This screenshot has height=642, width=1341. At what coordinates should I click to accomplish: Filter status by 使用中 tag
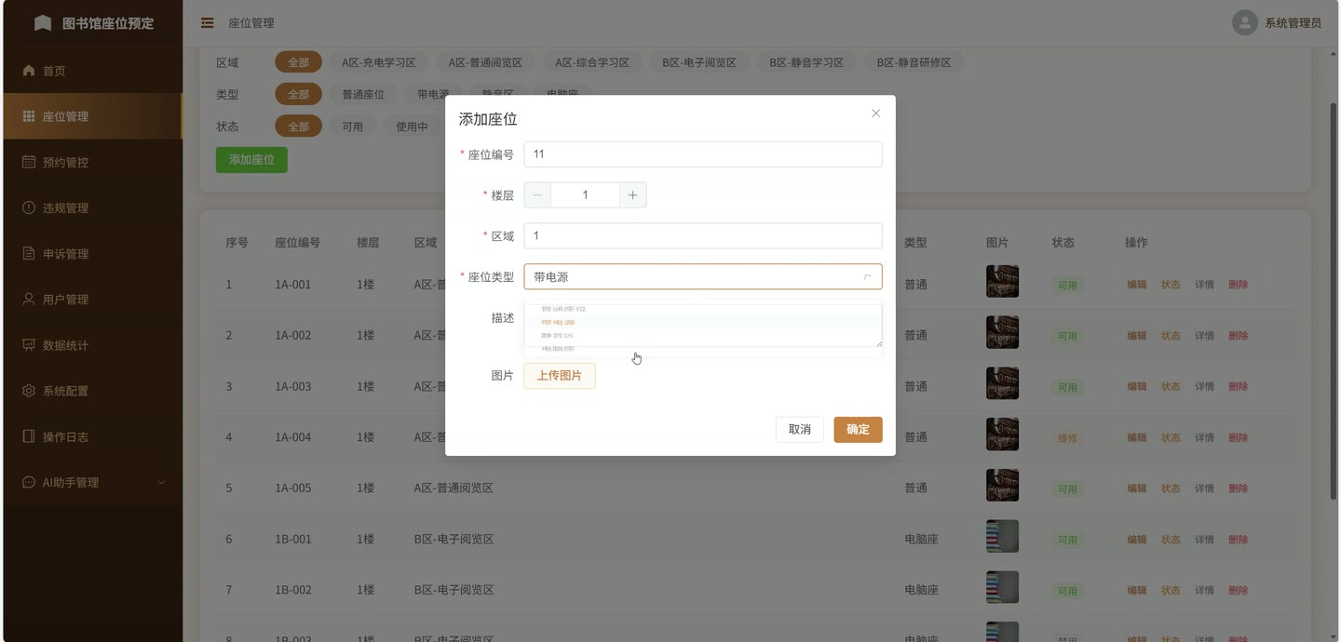click(412, 126)
